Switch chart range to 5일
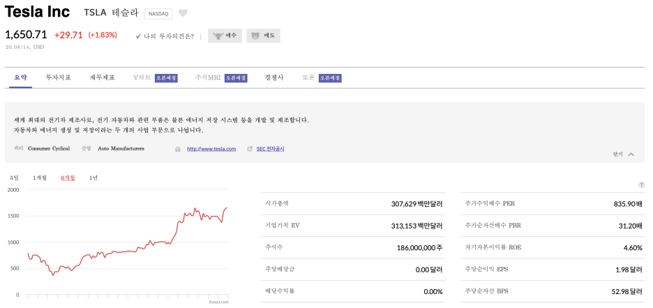 pos(15,178)
